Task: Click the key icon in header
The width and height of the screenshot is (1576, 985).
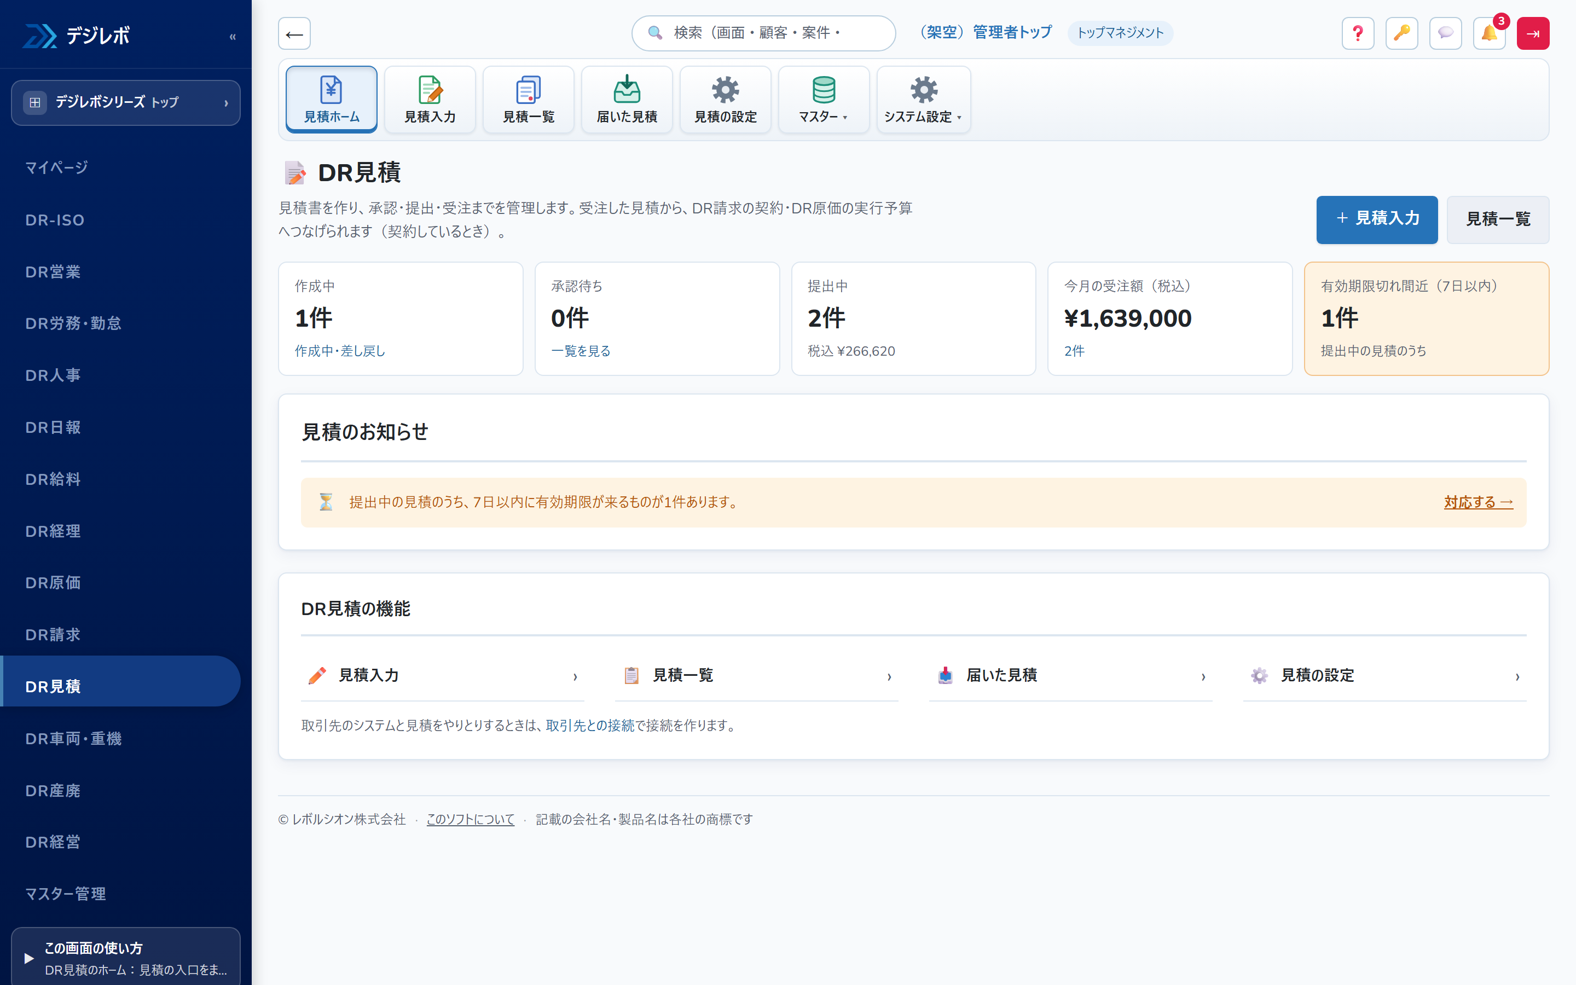Action: tap(1401, 33)
